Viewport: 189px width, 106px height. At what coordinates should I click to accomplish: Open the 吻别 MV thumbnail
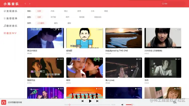[x=84, y=68]
